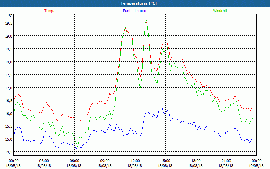Click the 21:00 time axis label
This screenshot has width=270, height=169.
click(x=226, y=161)
